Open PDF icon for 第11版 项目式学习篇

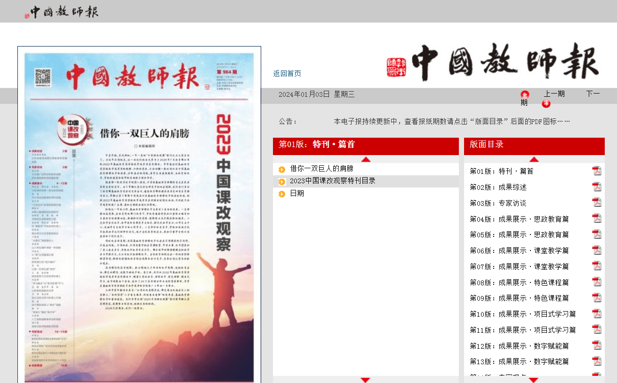tap(597, 329)
